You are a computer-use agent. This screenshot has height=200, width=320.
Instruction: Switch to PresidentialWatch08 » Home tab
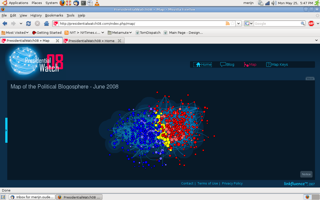coord(91,41)
